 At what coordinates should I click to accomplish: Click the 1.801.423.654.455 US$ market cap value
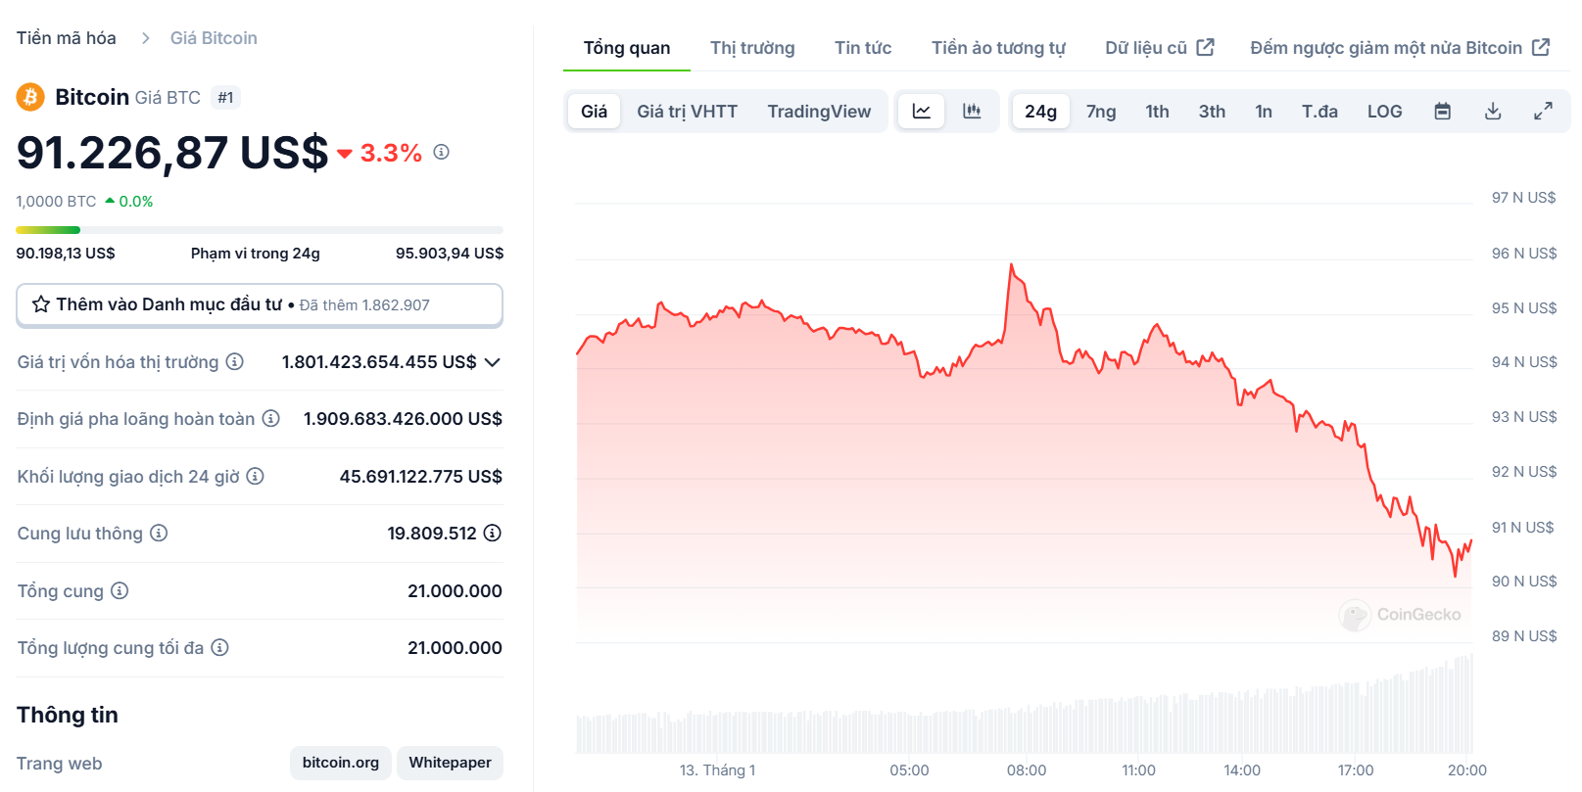tap(379, 362)
